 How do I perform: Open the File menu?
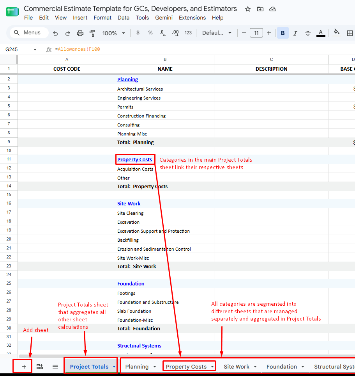coord(28,18)
